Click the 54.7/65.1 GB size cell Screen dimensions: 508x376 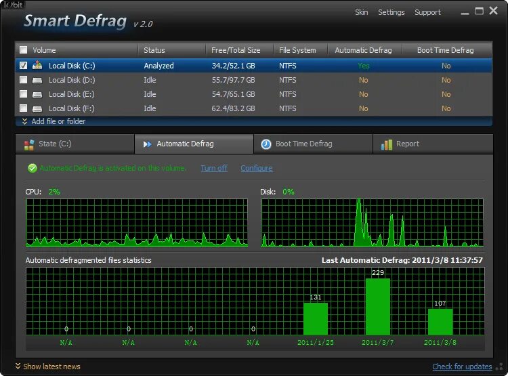pyautogui.click(x=233, y=94)
